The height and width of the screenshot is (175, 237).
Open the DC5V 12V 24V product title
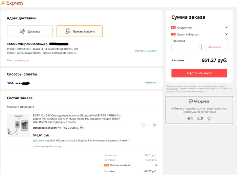coord(77,119)
